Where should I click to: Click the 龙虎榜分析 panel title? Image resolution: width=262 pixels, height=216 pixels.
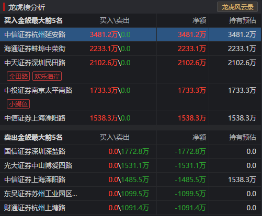tap(27, 7)
